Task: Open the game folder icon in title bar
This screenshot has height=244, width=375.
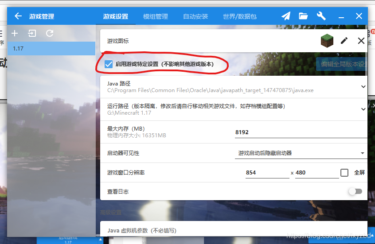Action: coord(303,16)
